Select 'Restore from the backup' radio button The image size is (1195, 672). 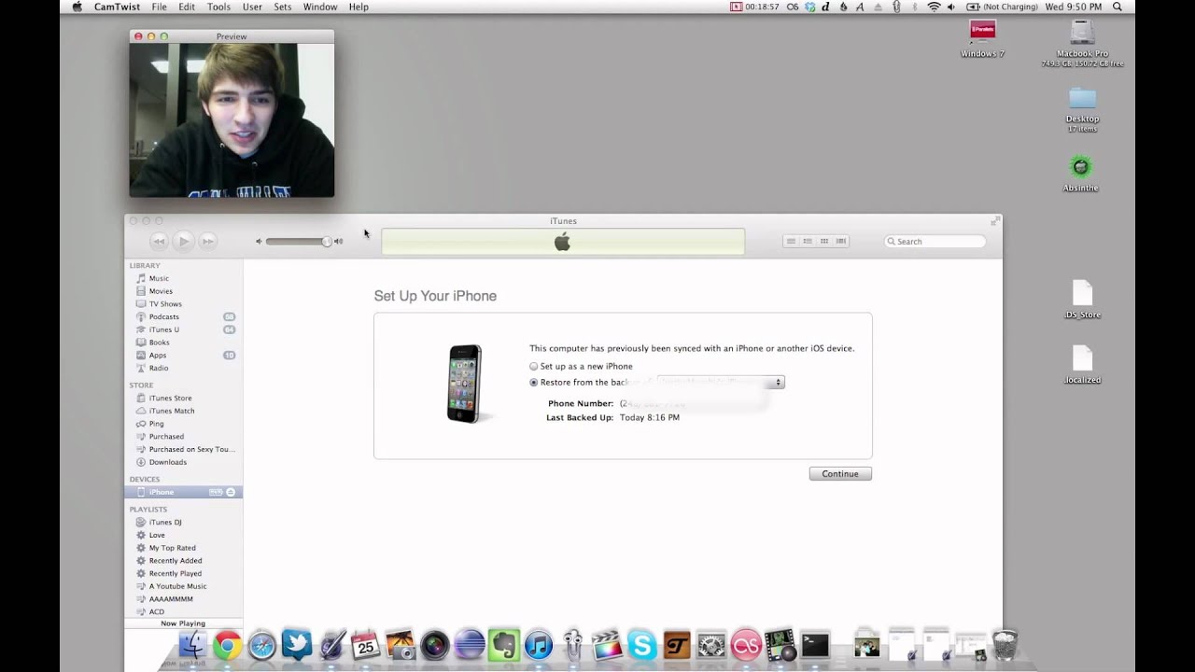point(534,383)
